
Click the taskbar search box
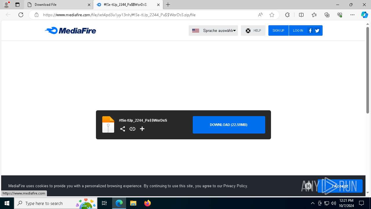coord(56,203)
